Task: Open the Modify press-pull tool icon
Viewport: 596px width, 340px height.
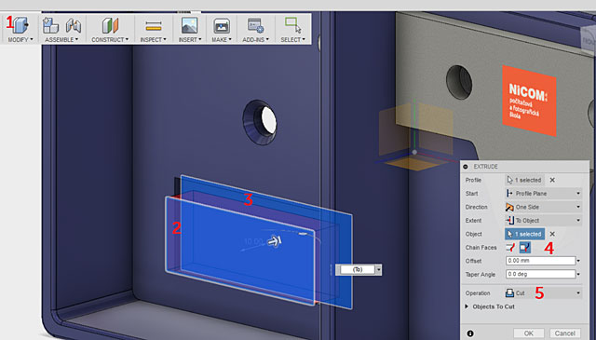Action: (x=20, y=25)
